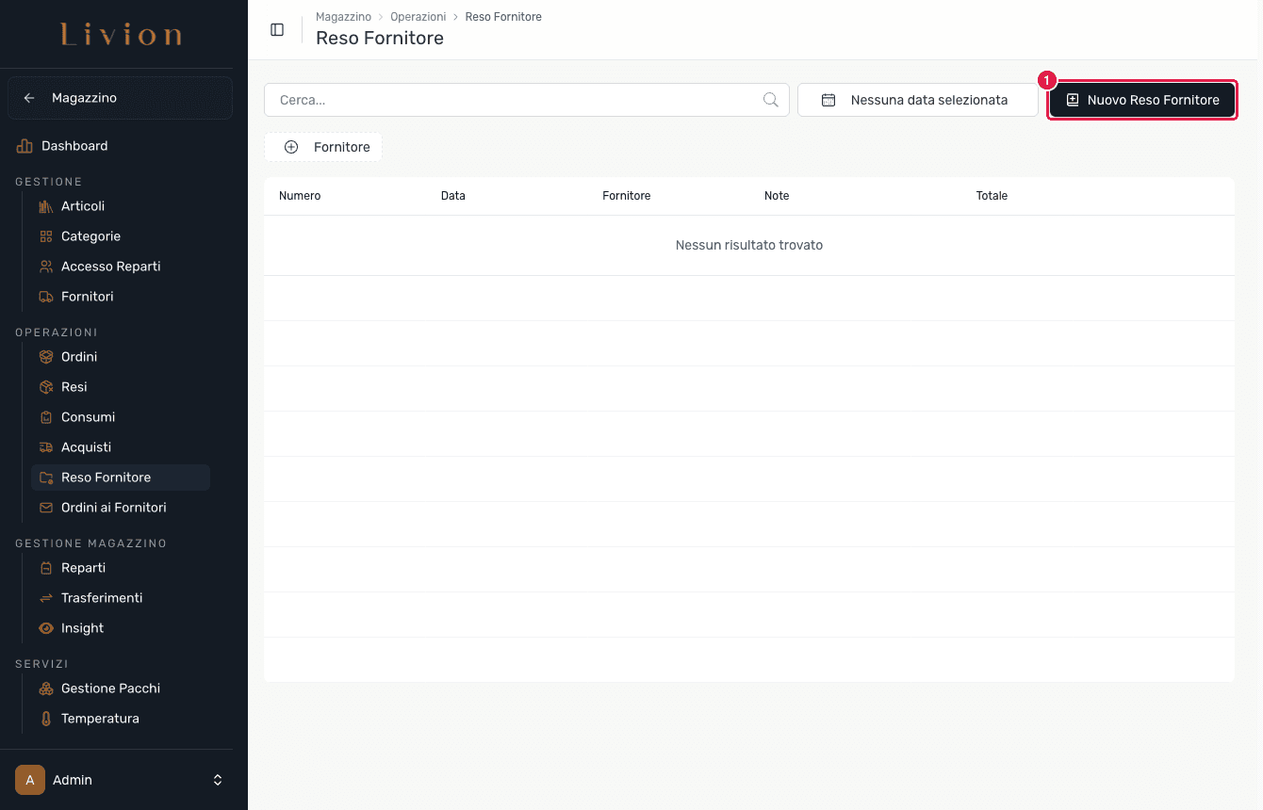Click the Fornitori truck icon

click(x=46, y=297)
